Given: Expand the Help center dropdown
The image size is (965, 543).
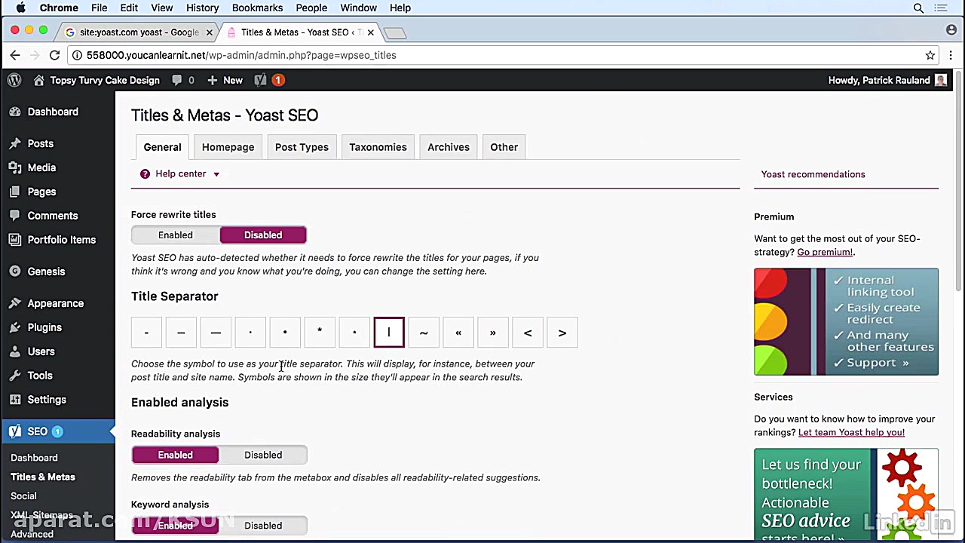Looking at the screenshot, I should [180, 174].
